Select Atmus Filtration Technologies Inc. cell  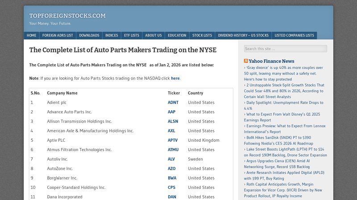coord(79,150)
